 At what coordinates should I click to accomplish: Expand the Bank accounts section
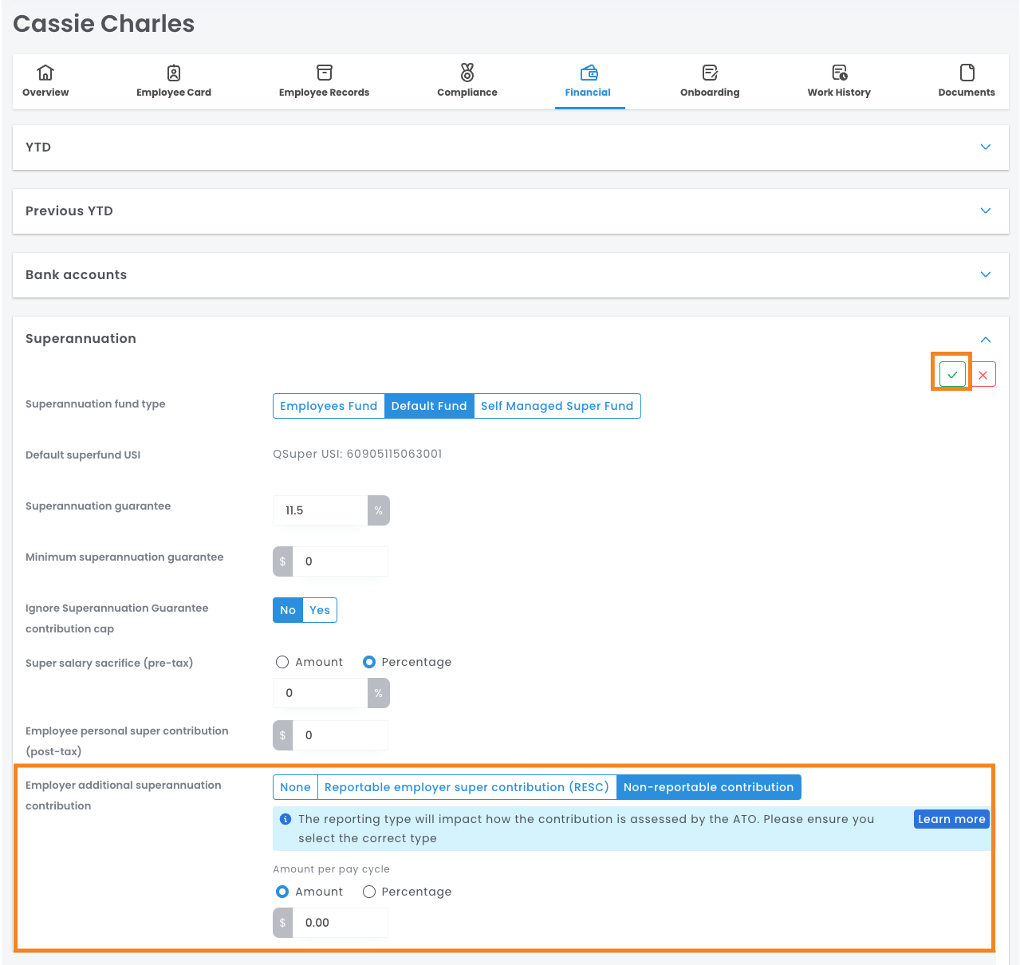(x=986, y=274)
